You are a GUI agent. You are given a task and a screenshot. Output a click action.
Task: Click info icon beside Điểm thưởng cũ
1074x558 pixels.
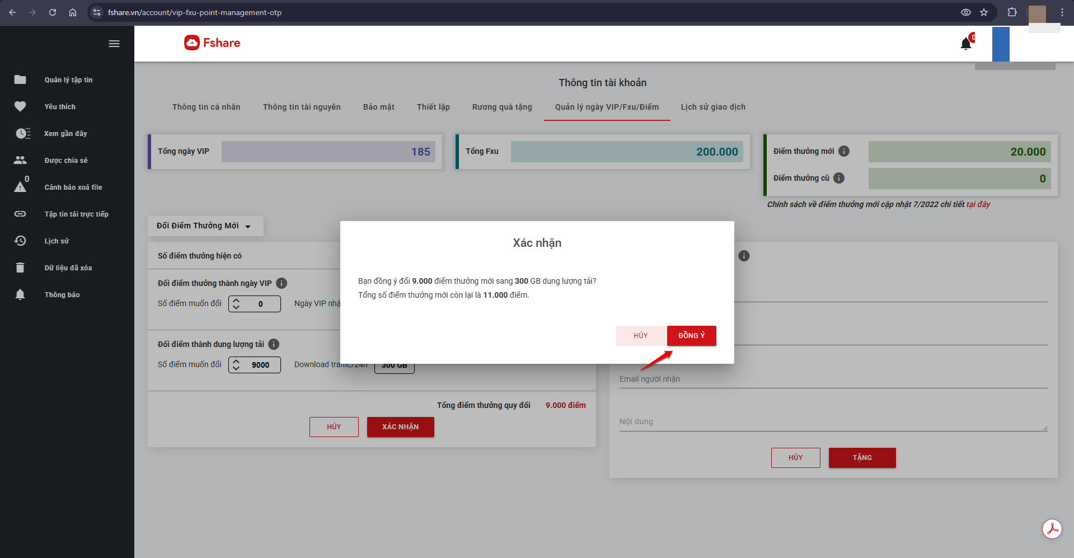point(839,178)
